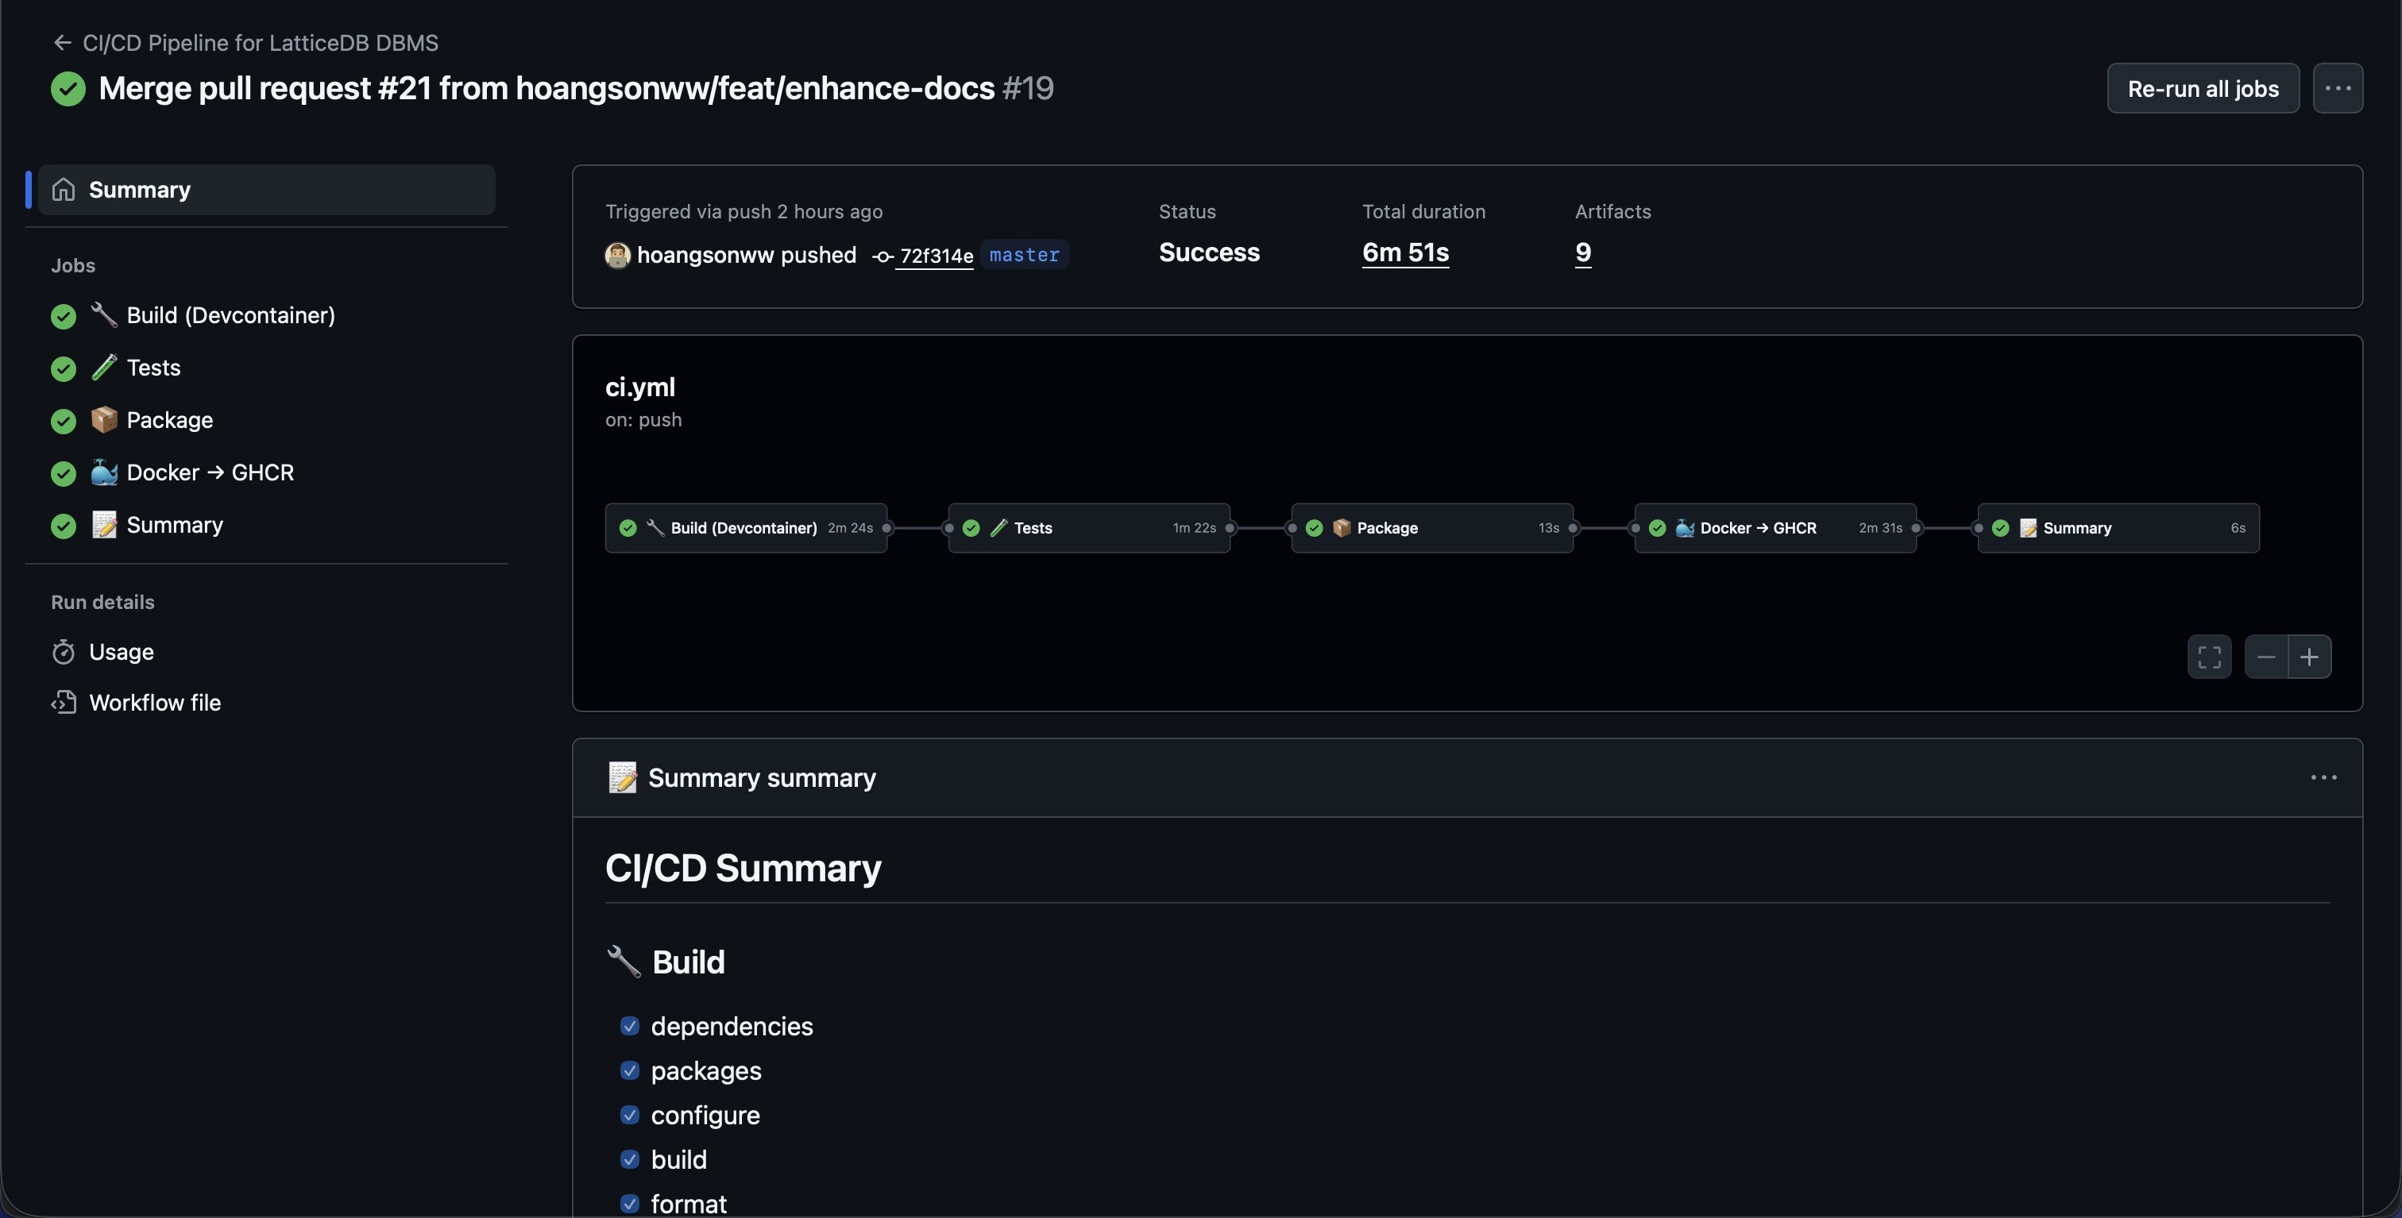Open the commit 72f314e link
The width and height of the screenshot is (2402, 1218).
point(935,256)
